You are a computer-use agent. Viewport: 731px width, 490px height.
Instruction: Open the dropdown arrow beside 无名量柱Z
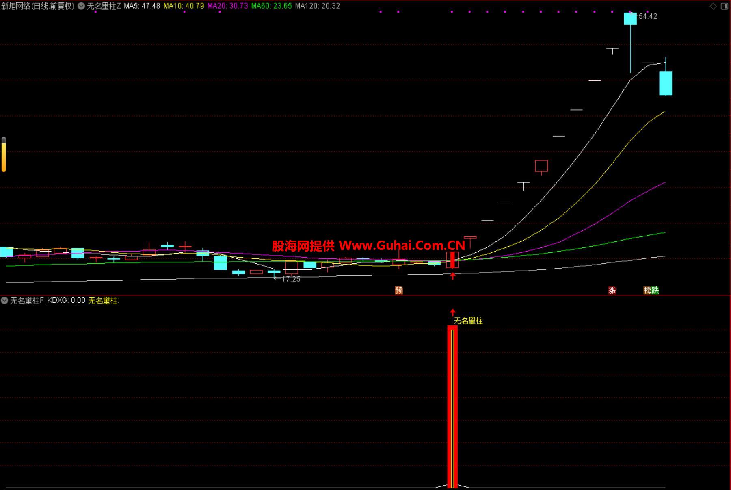(x=81, y=6)
